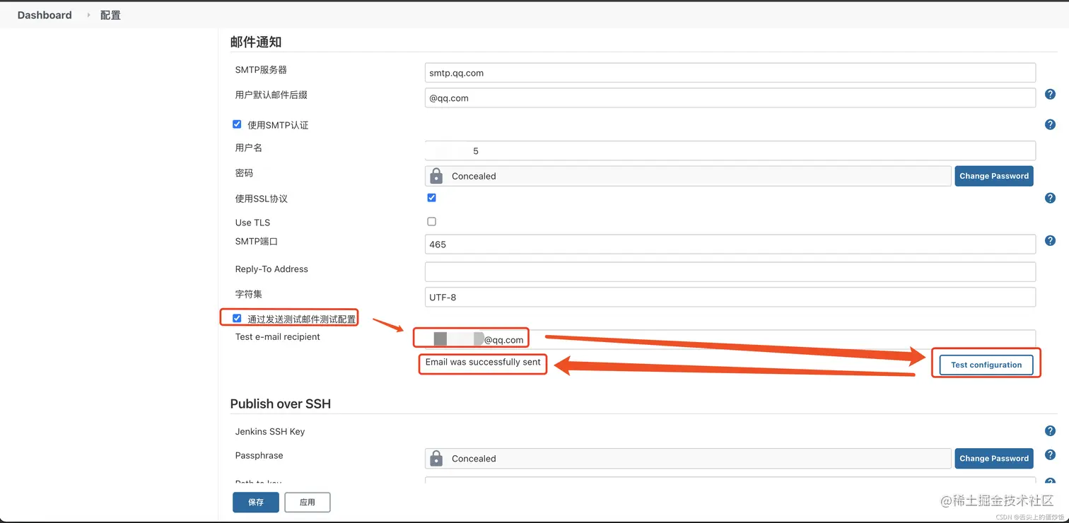Click the Email was successfully sent message
The height and width of the screenshot is (523, 1069).
483,362
